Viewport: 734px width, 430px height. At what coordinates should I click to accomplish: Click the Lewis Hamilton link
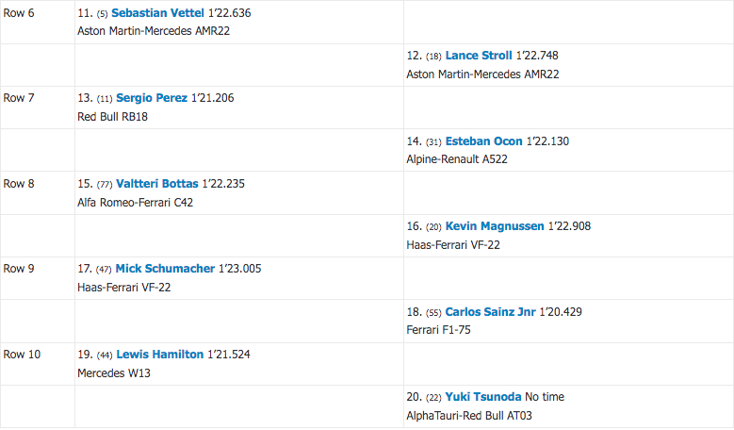tap(160, 355)
